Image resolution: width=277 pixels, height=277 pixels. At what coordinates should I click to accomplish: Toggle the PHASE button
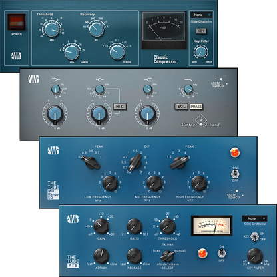[x=196, y=107]
